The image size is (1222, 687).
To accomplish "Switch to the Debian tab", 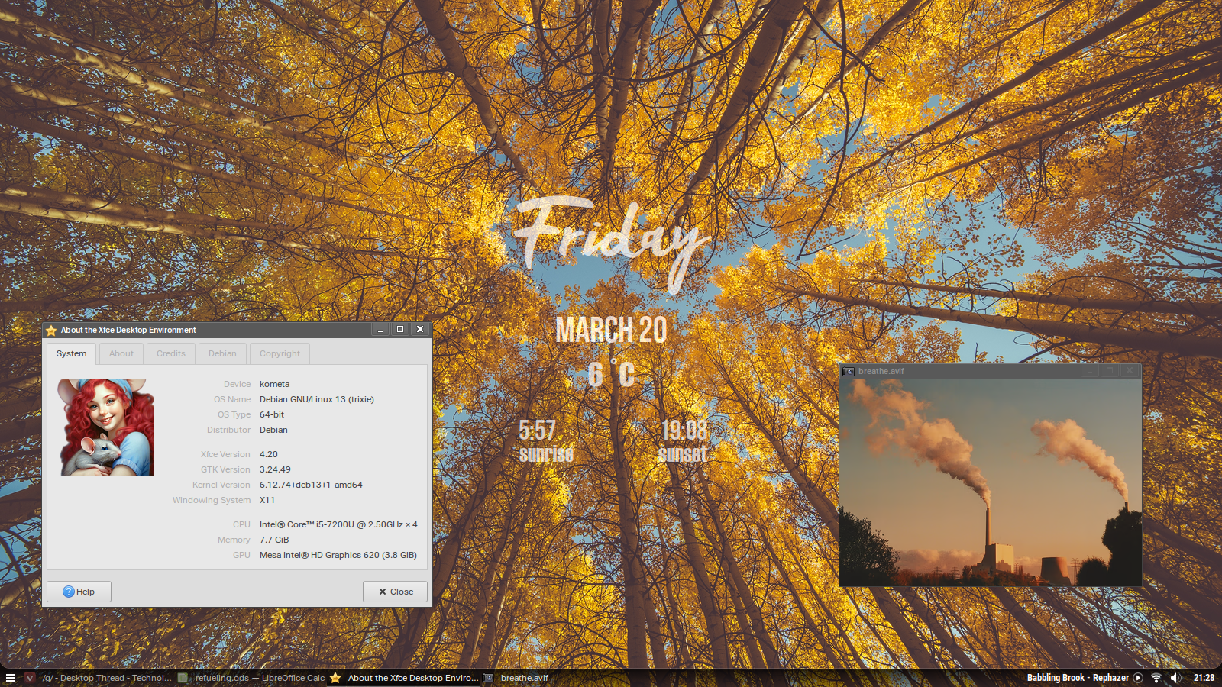I will click(x=222, y=353).
